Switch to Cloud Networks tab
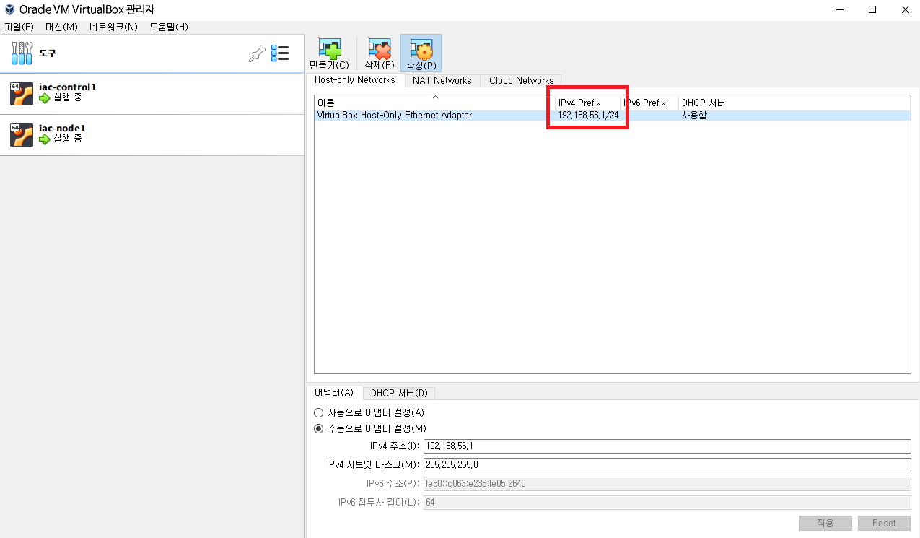920x538 pixels. 521,81
